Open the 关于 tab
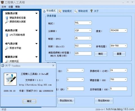The width and height of the screenshot is (135, 111). coord(94,11)
